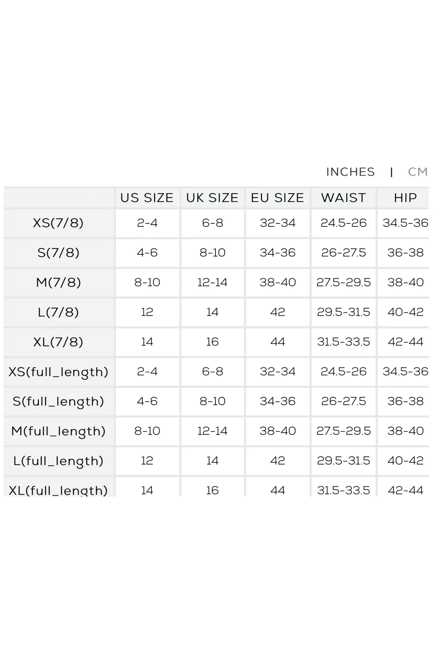Click the WAIST column header
437x656 pixels.
tap(343, 198)
